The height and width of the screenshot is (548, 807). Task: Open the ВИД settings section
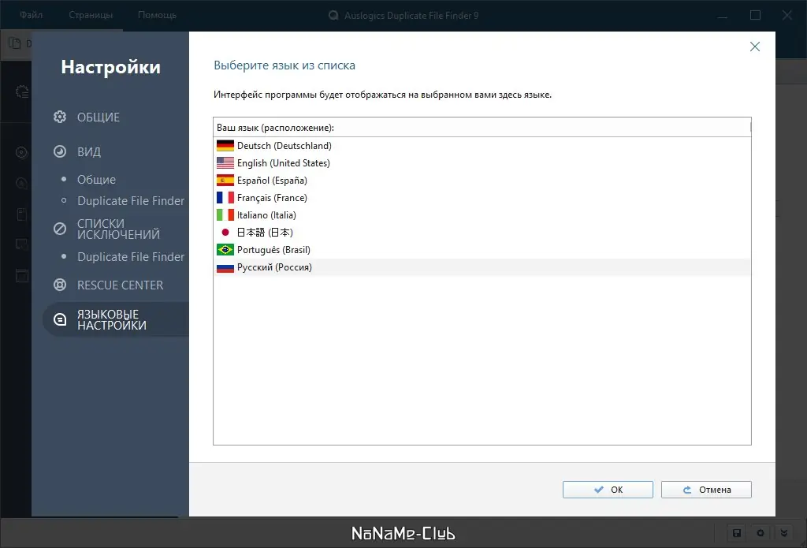(89, 151)
